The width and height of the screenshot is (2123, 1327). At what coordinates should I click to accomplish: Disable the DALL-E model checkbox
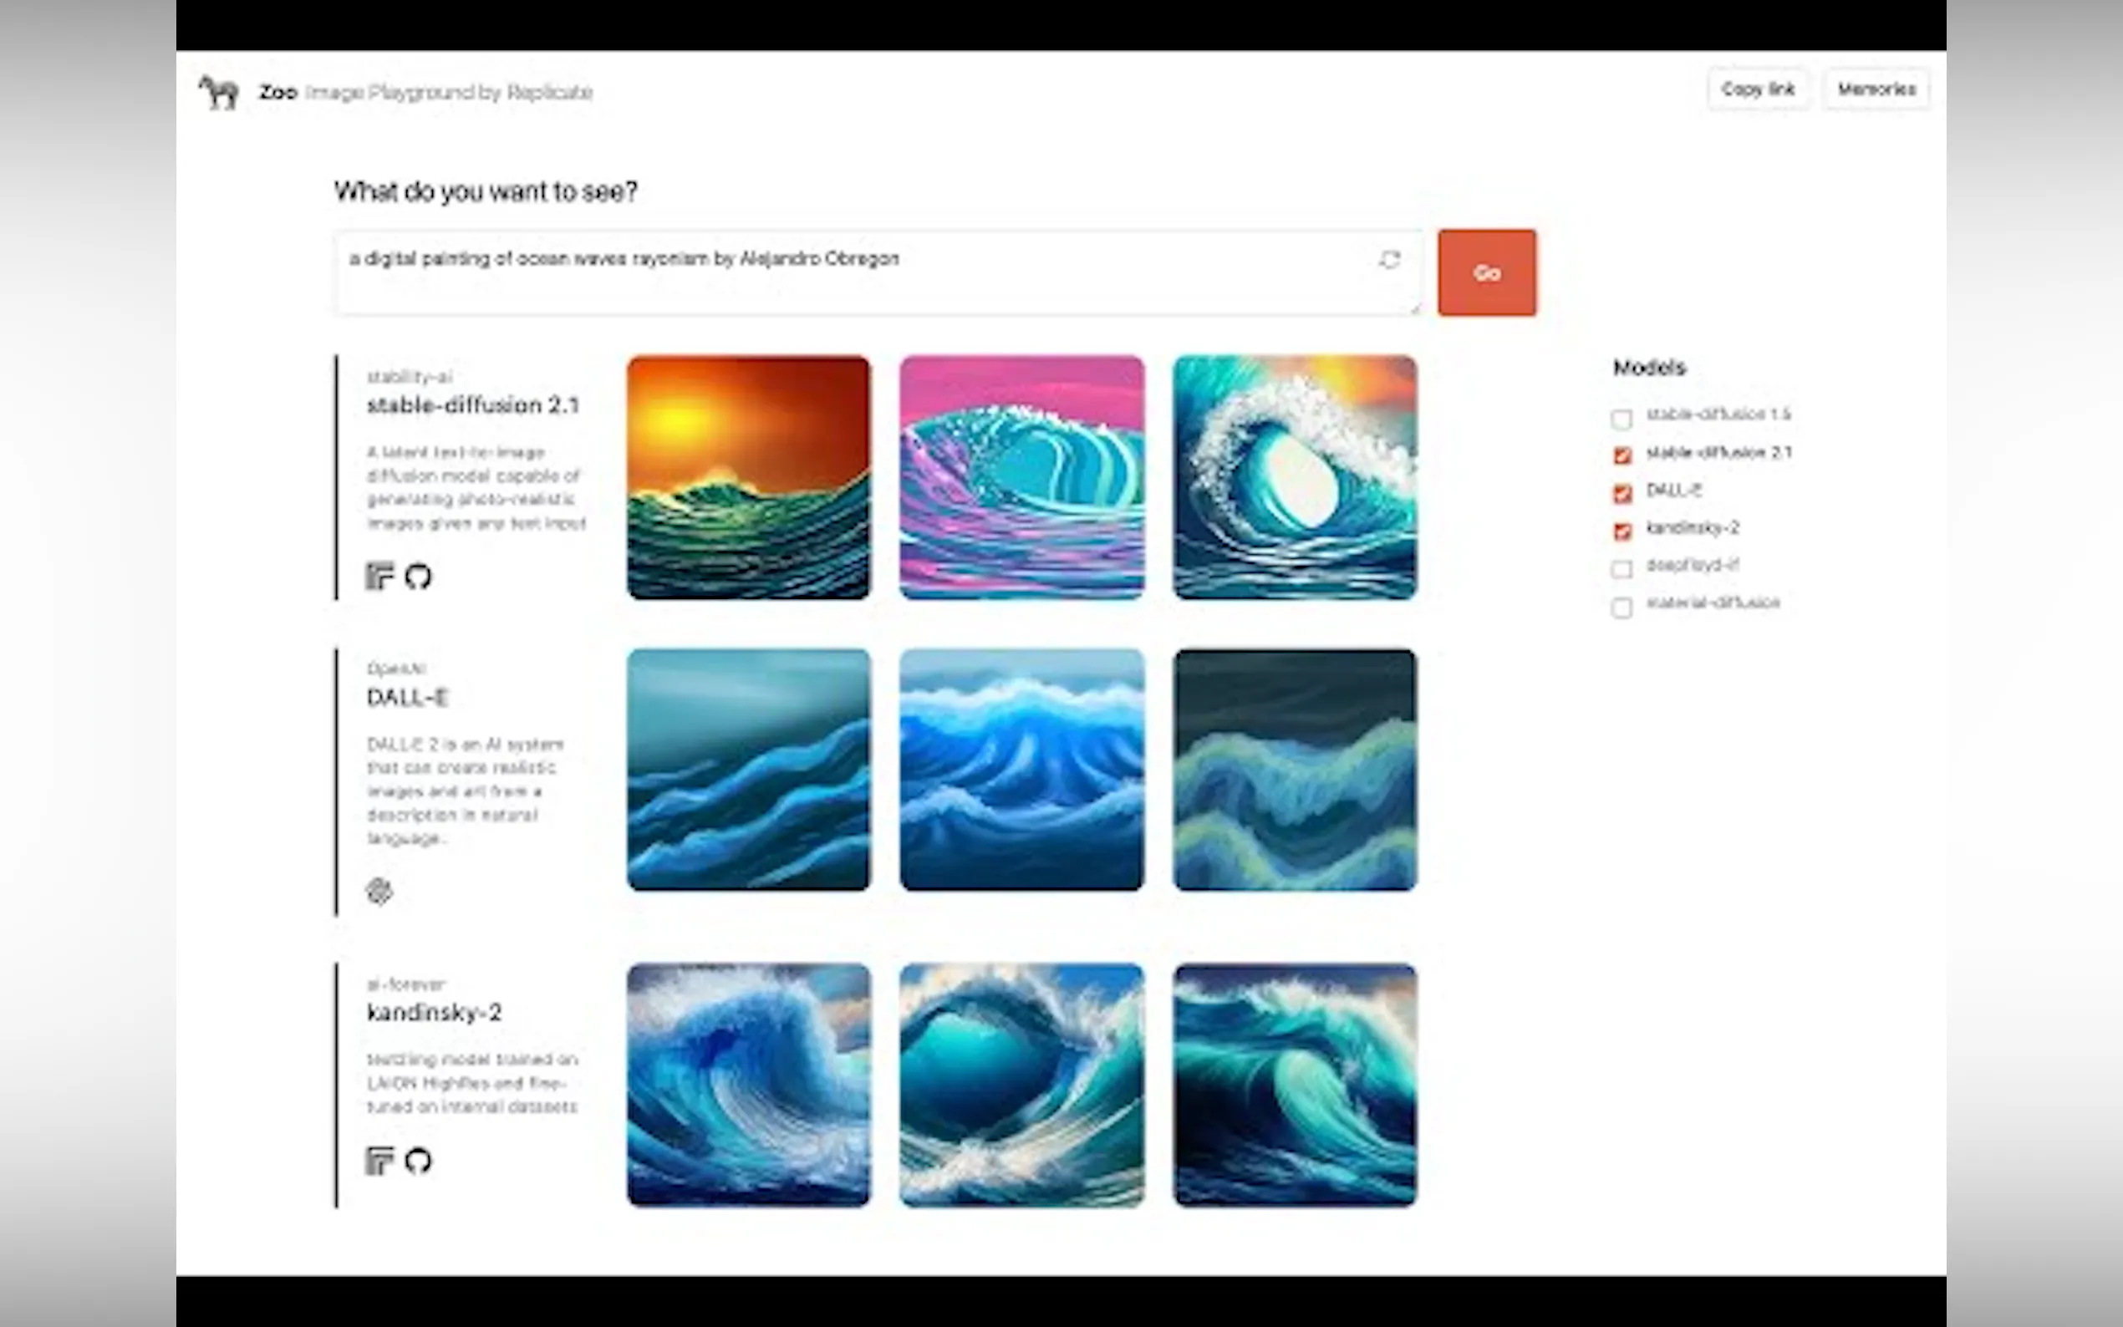click(1622, 493)
